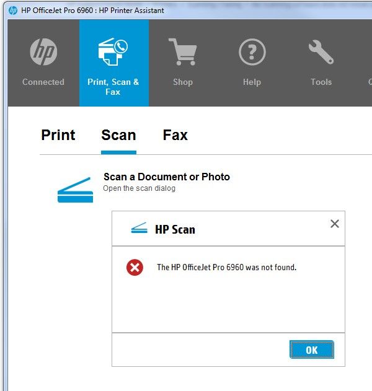Close the HP Scan error dialog with the X

[x=335, y=224]
